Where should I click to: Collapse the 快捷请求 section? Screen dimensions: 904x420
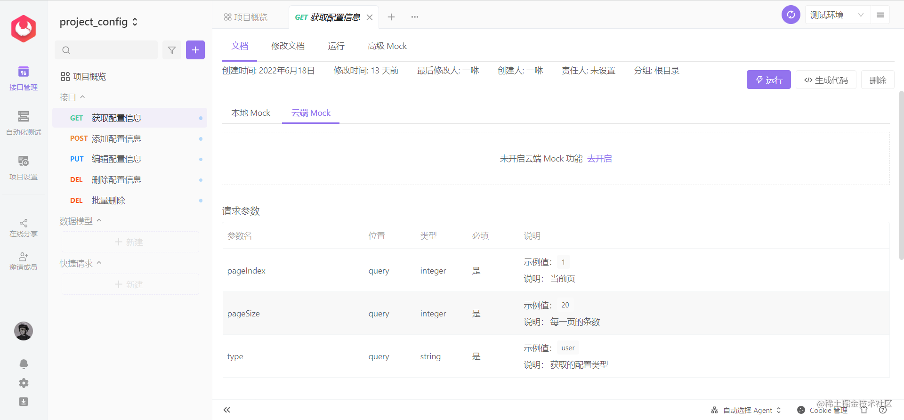81,263
